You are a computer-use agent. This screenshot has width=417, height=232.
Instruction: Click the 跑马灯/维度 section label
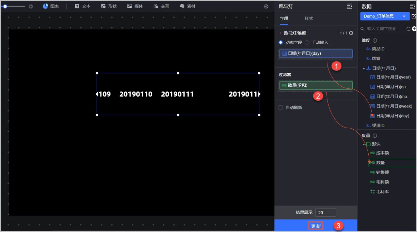(x=295, y=33)
